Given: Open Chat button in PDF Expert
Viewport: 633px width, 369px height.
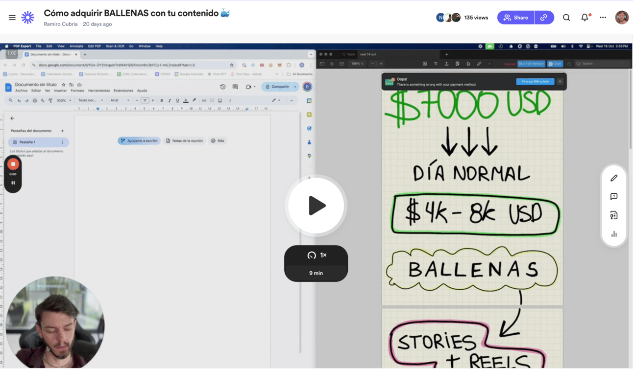Looking at the screenshot, I should pyautogui.click(x=555, y=64).
